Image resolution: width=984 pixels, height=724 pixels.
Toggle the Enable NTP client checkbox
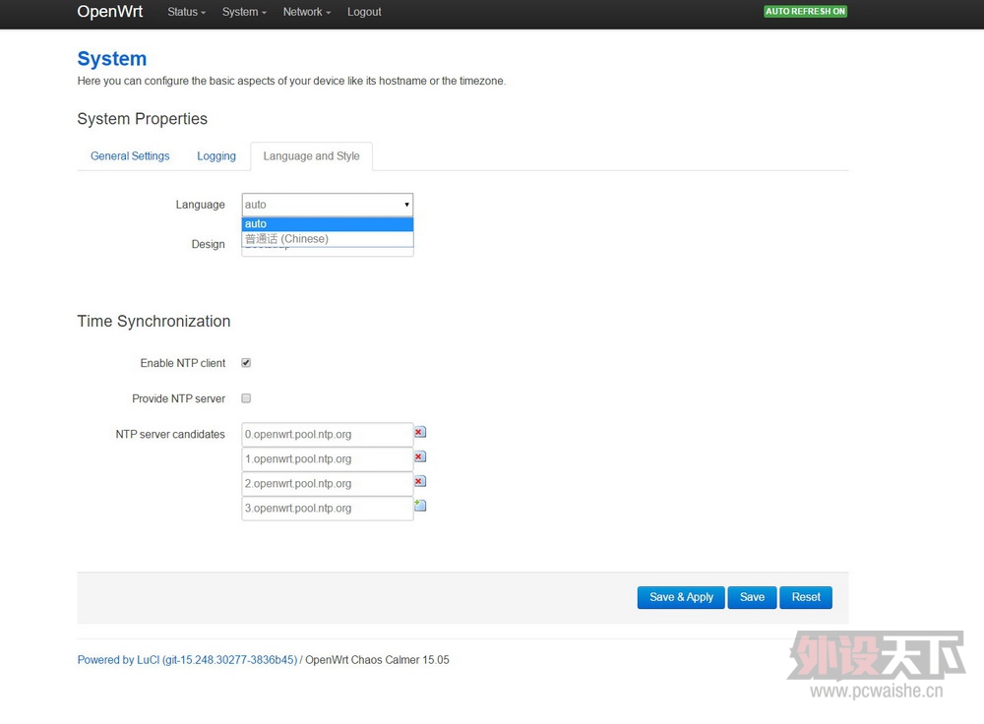click(246, 363)
